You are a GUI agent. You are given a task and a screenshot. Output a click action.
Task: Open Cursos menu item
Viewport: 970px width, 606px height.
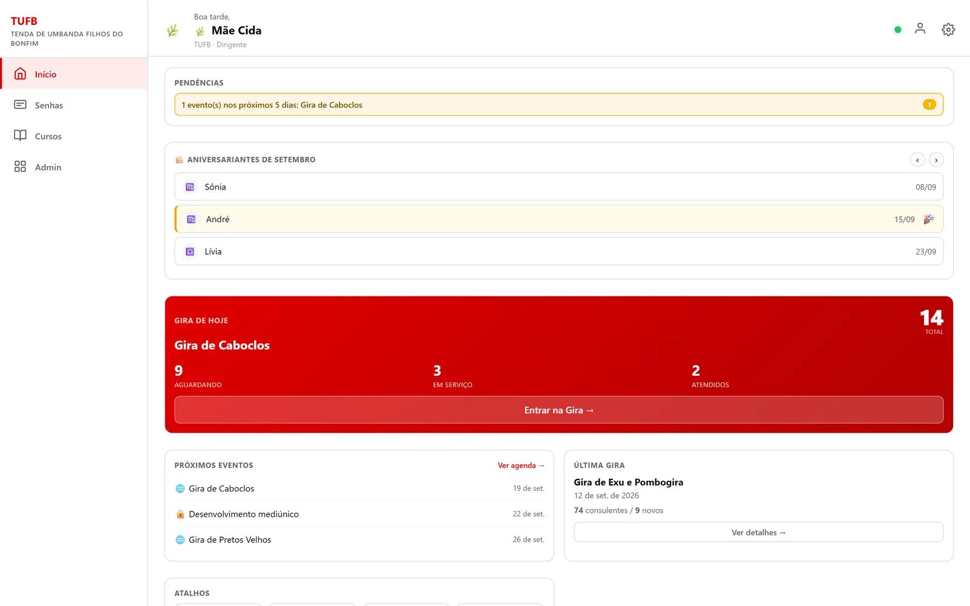tap(74, 136)
